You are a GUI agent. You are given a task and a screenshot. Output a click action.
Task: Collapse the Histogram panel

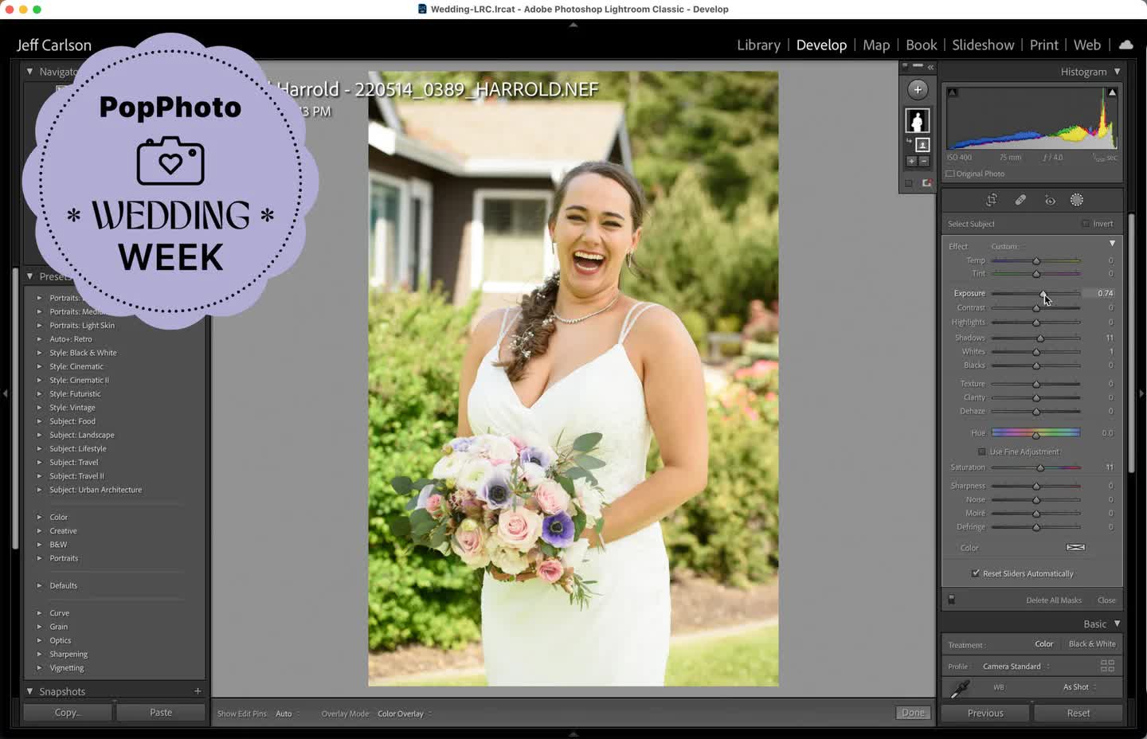point(1117,72)
